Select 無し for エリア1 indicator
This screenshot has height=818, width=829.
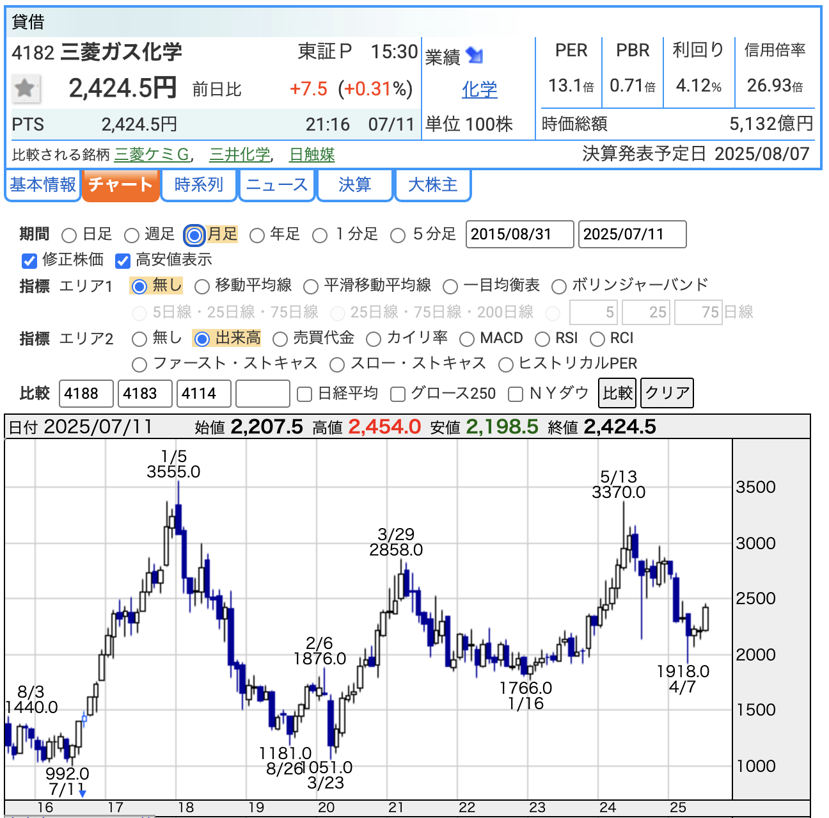pos(139,286)
